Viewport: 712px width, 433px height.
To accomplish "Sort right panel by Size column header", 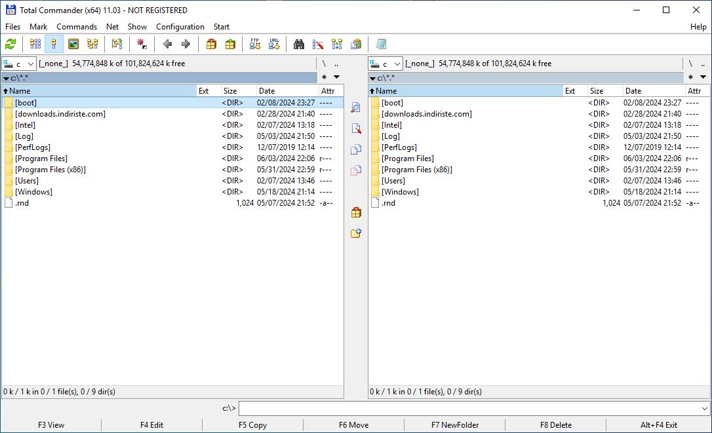I will 604,91.
